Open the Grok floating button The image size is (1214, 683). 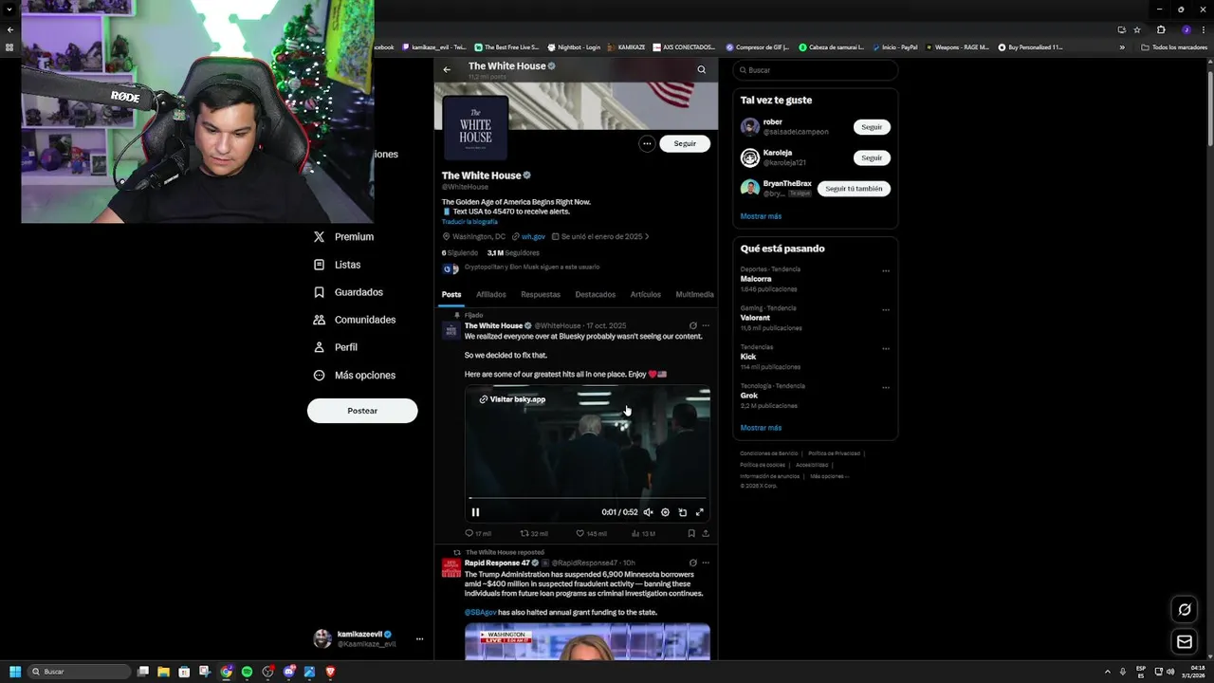click(1185, 610)
